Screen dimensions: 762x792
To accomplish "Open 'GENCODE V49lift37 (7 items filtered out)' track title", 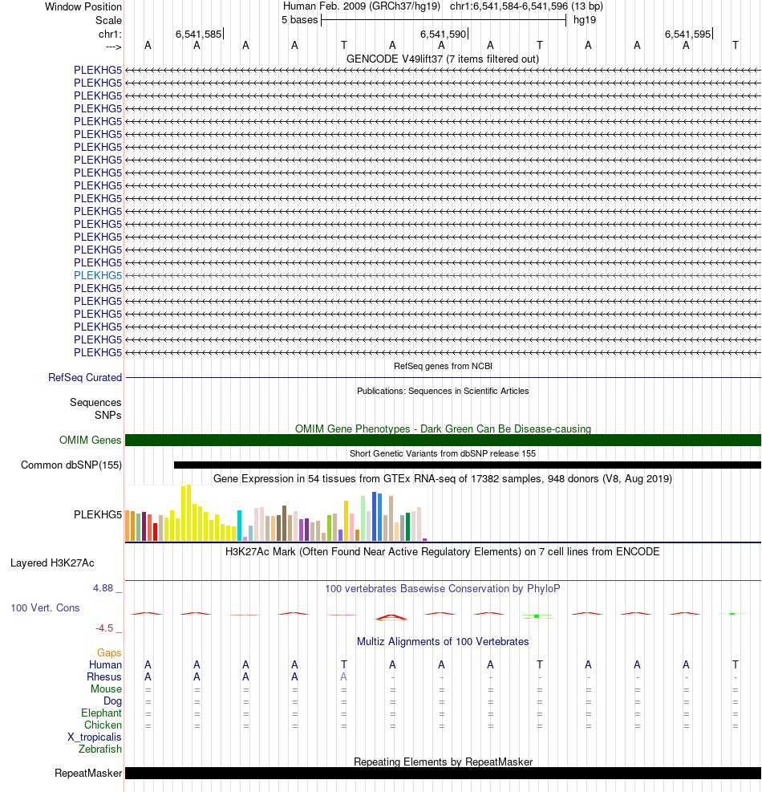I will click(442, 59).
